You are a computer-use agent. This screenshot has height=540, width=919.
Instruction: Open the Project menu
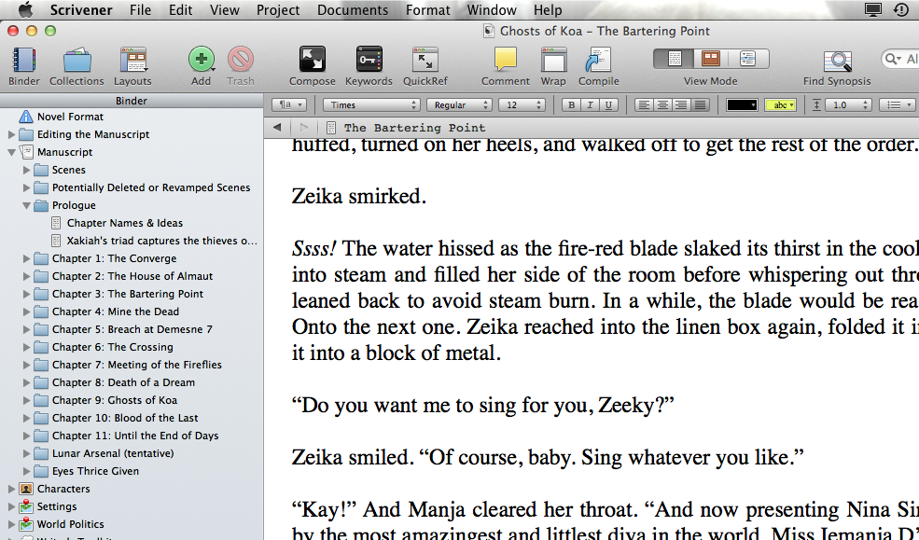278,10
